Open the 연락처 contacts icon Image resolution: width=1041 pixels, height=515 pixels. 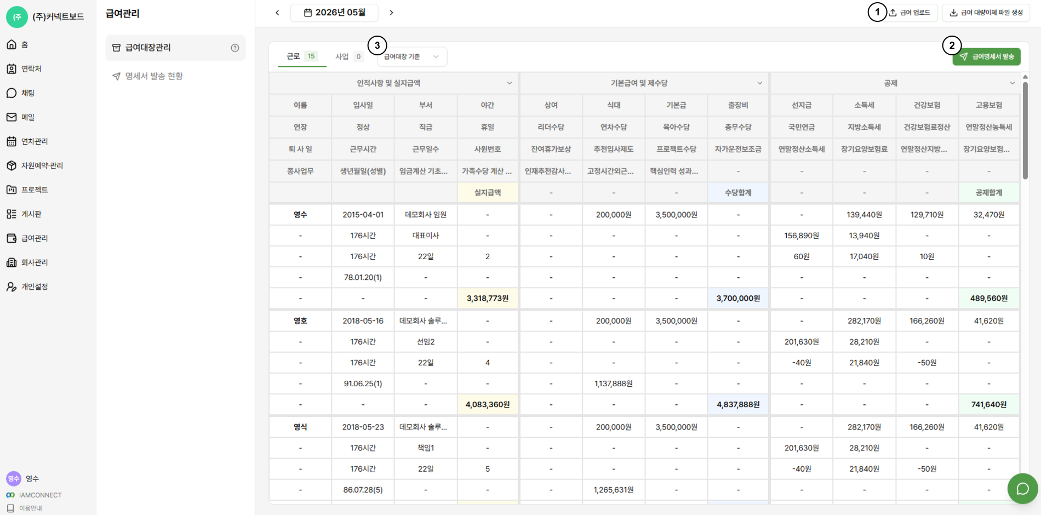12,68
